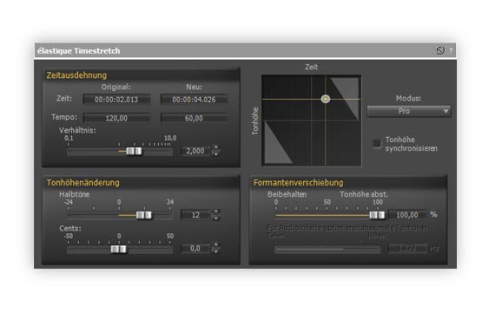Click the Cents slider handle
The image size is (482, 312).
pyautogui.click(x=119, y=249)
